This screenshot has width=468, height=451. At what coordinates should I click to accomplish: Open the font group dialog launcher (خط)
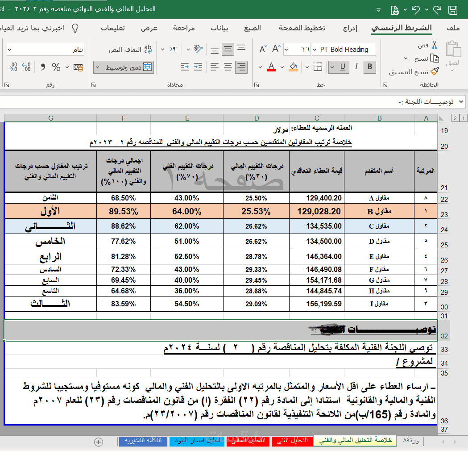(x=257, y=85)
